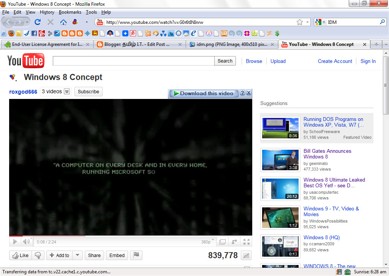389x276 pixels.
Task: Open dropdown beside colored balls icon
Action: [87, 22]
